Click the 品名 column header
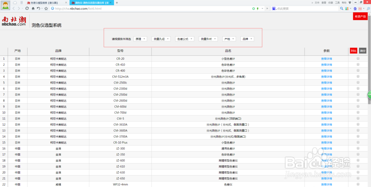Image resolution: width=371 pixels, height=187 pixels. click(x=228, y=51)
